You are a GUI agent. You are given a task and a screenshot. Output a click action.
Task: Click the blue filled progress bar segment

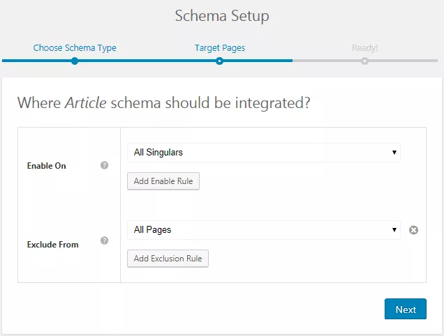coord(147,61)
